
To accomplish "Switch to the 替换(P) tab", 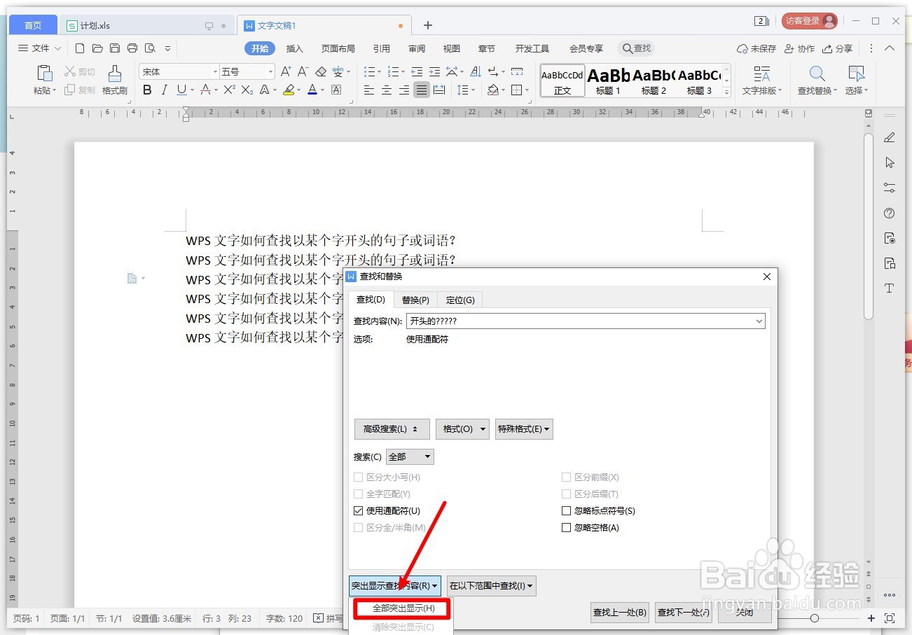I will pos(415,300).
